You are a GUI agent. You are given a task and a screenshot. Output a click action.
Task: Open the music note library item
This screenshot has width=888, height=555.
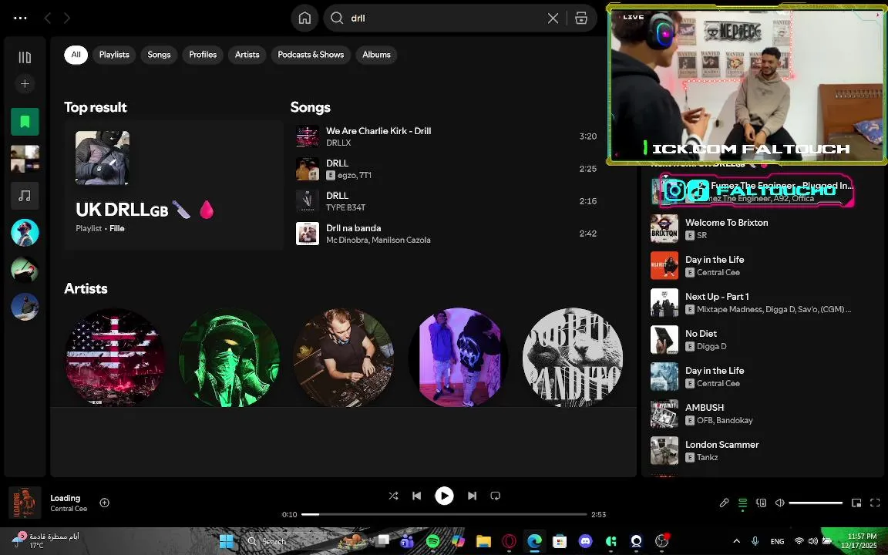[25, 196]
